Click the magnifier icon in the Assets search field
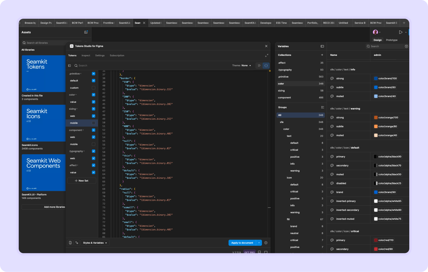Viewport: 428px width, 272px height. [24, 43]
